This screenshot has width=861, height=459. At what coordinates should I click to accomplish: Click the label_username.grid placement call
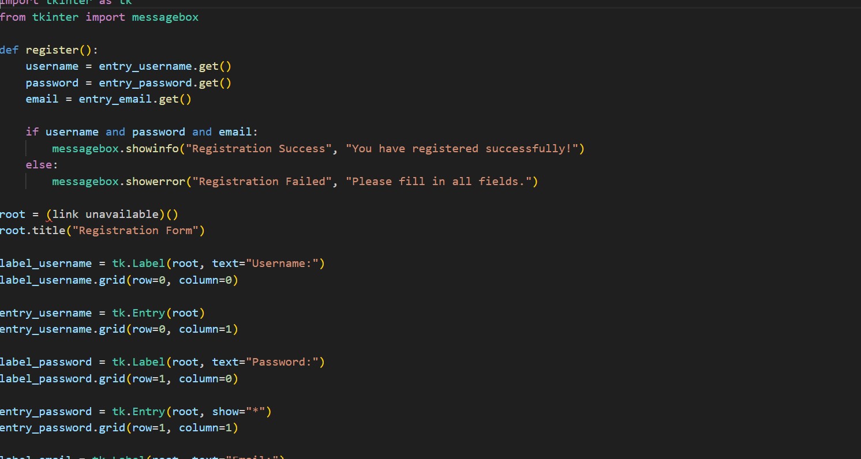pyautogui.click(x=119, y=280)
